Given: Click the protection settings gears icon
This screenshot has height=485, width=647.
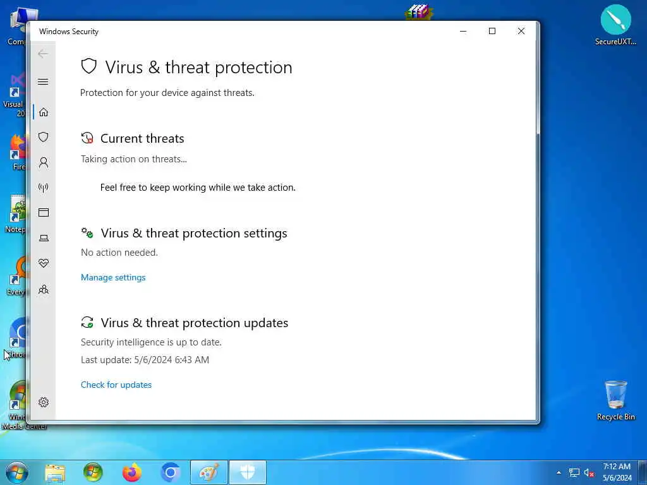Looking at the screenshot, I should [x=87, y=233].
